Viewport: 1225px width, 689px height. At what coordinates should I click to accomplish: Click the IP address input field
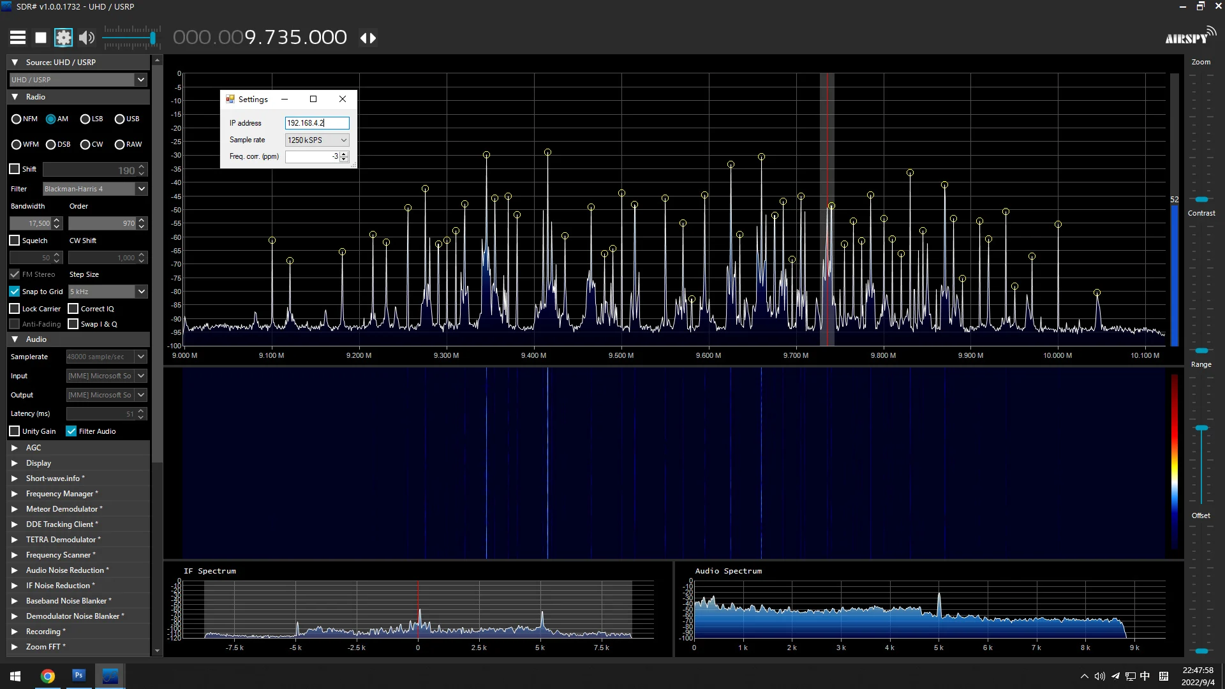point(316,123)
